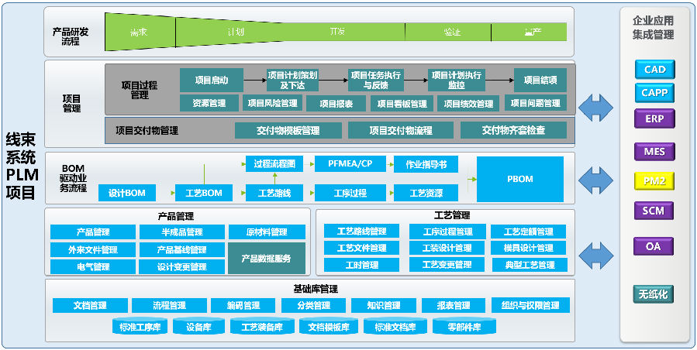Select 项目交付物流程 box
Screen dimensions: 697x350
point(401,131)
